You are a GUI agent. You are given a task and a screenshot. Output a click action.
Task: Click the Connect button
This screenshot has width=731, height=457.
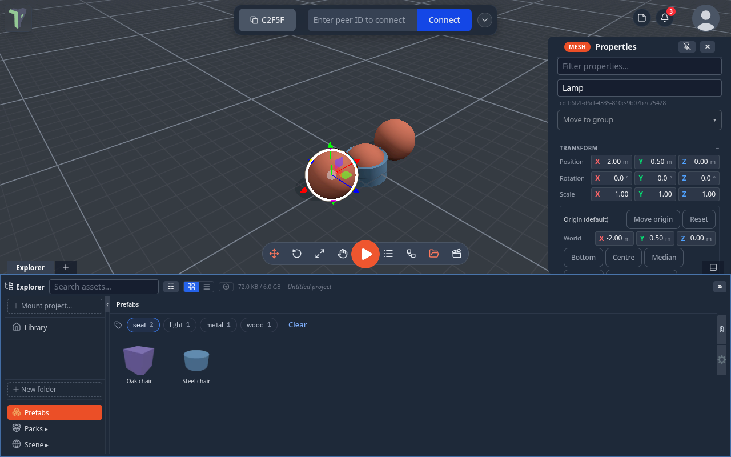(444, 20)
